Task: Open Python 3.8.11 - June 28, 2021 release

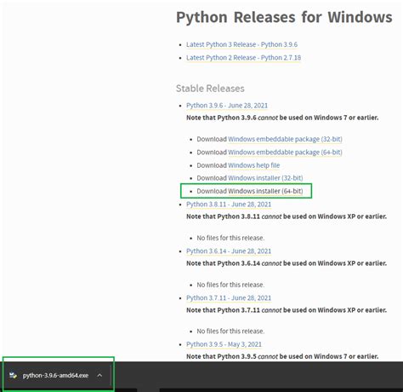Action: 229,205
